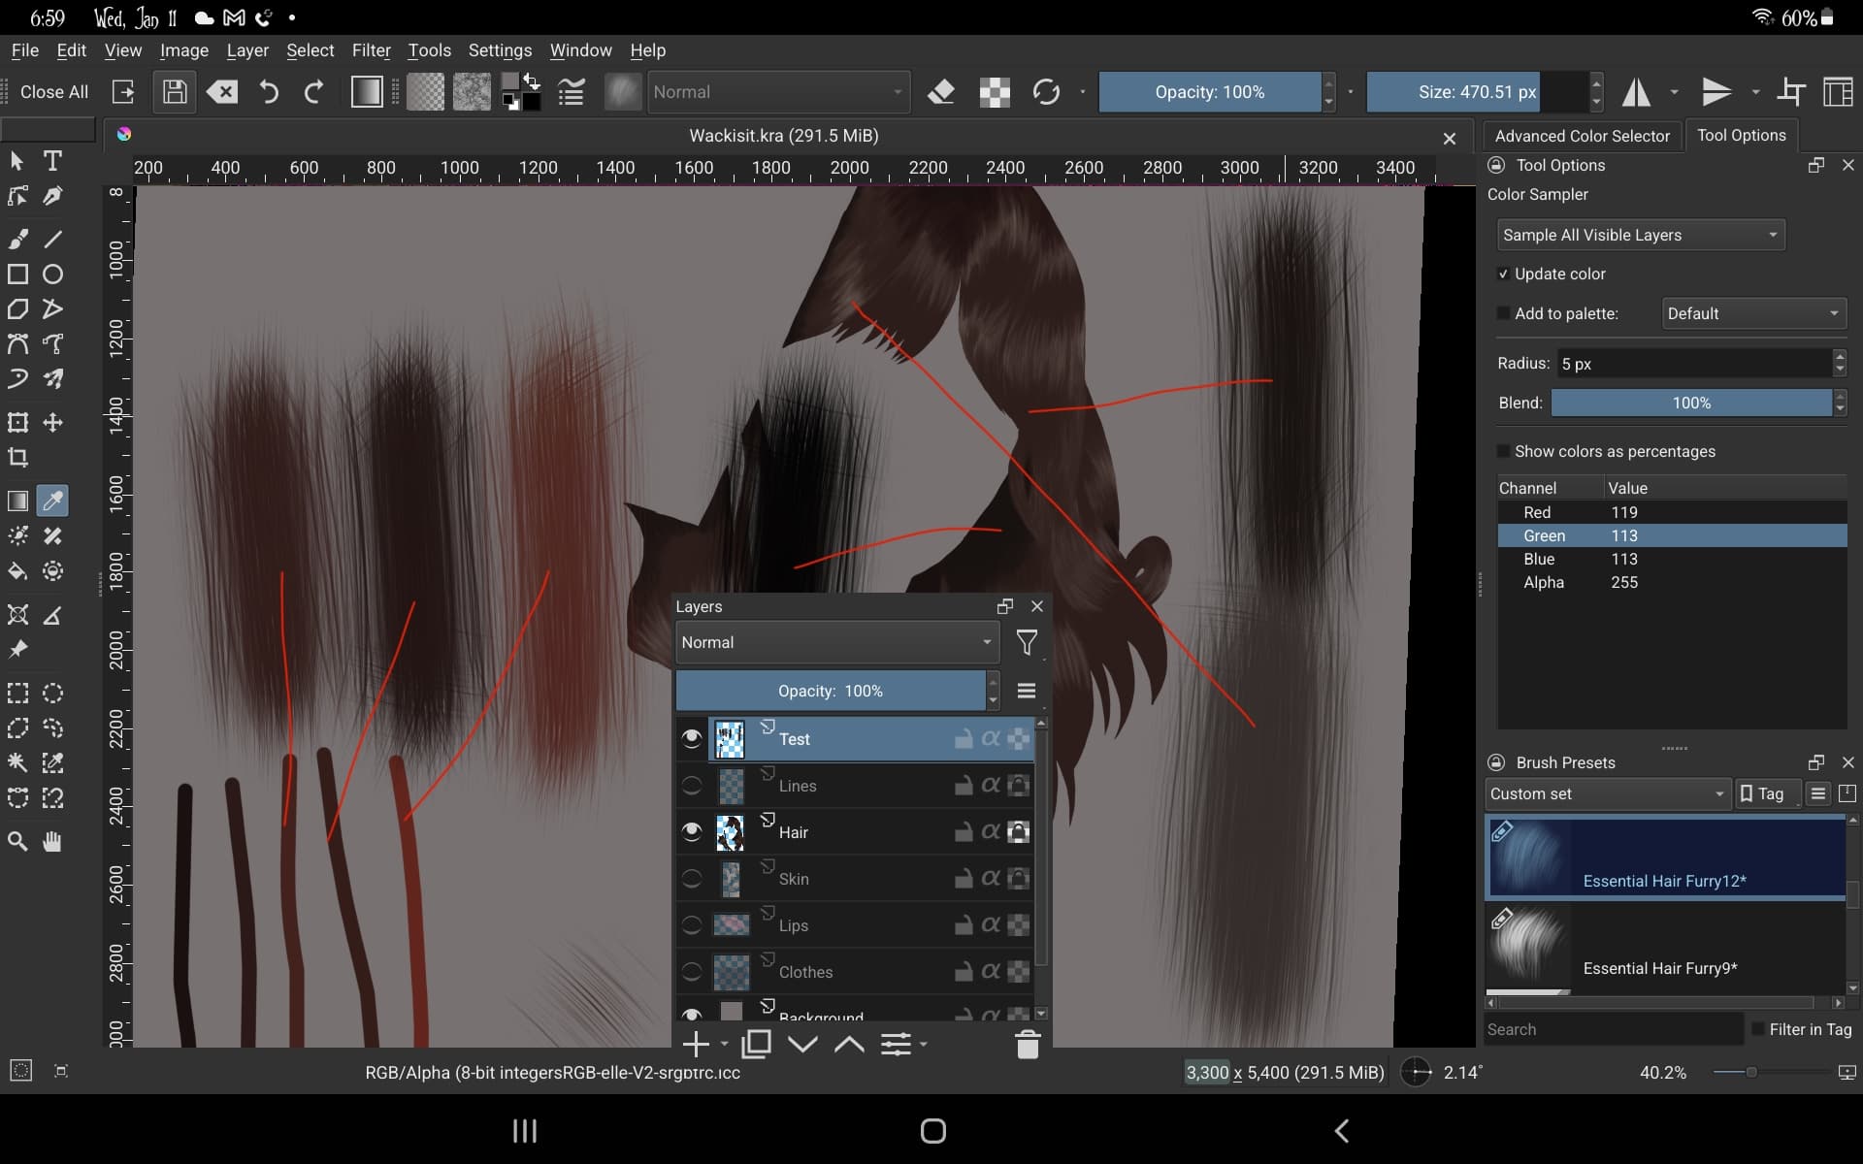Open the Filter menu
The image size is (1863, 1164).
pyautogui.click(x=371, y=50)
